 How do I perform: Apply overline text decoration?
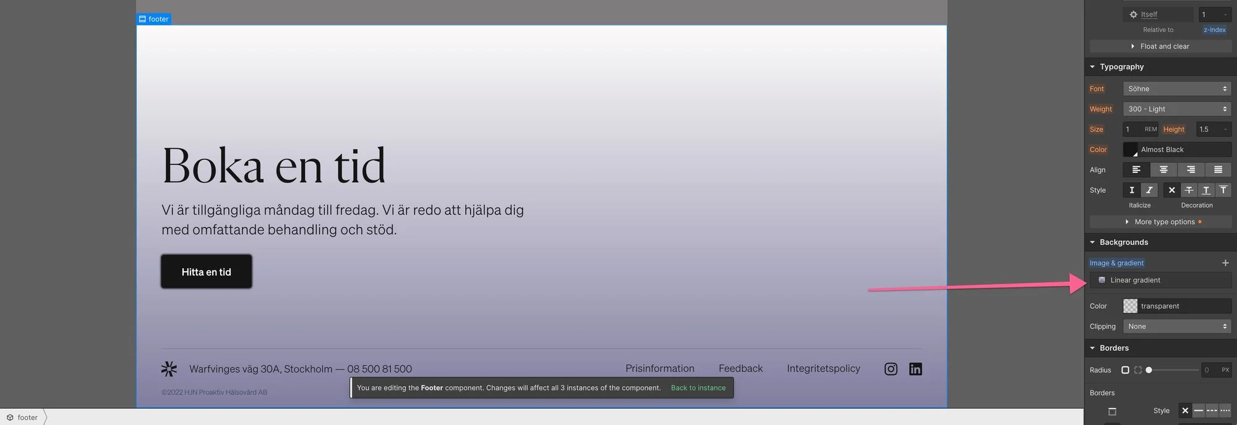pyautogui.click(x=1223, y=190)
